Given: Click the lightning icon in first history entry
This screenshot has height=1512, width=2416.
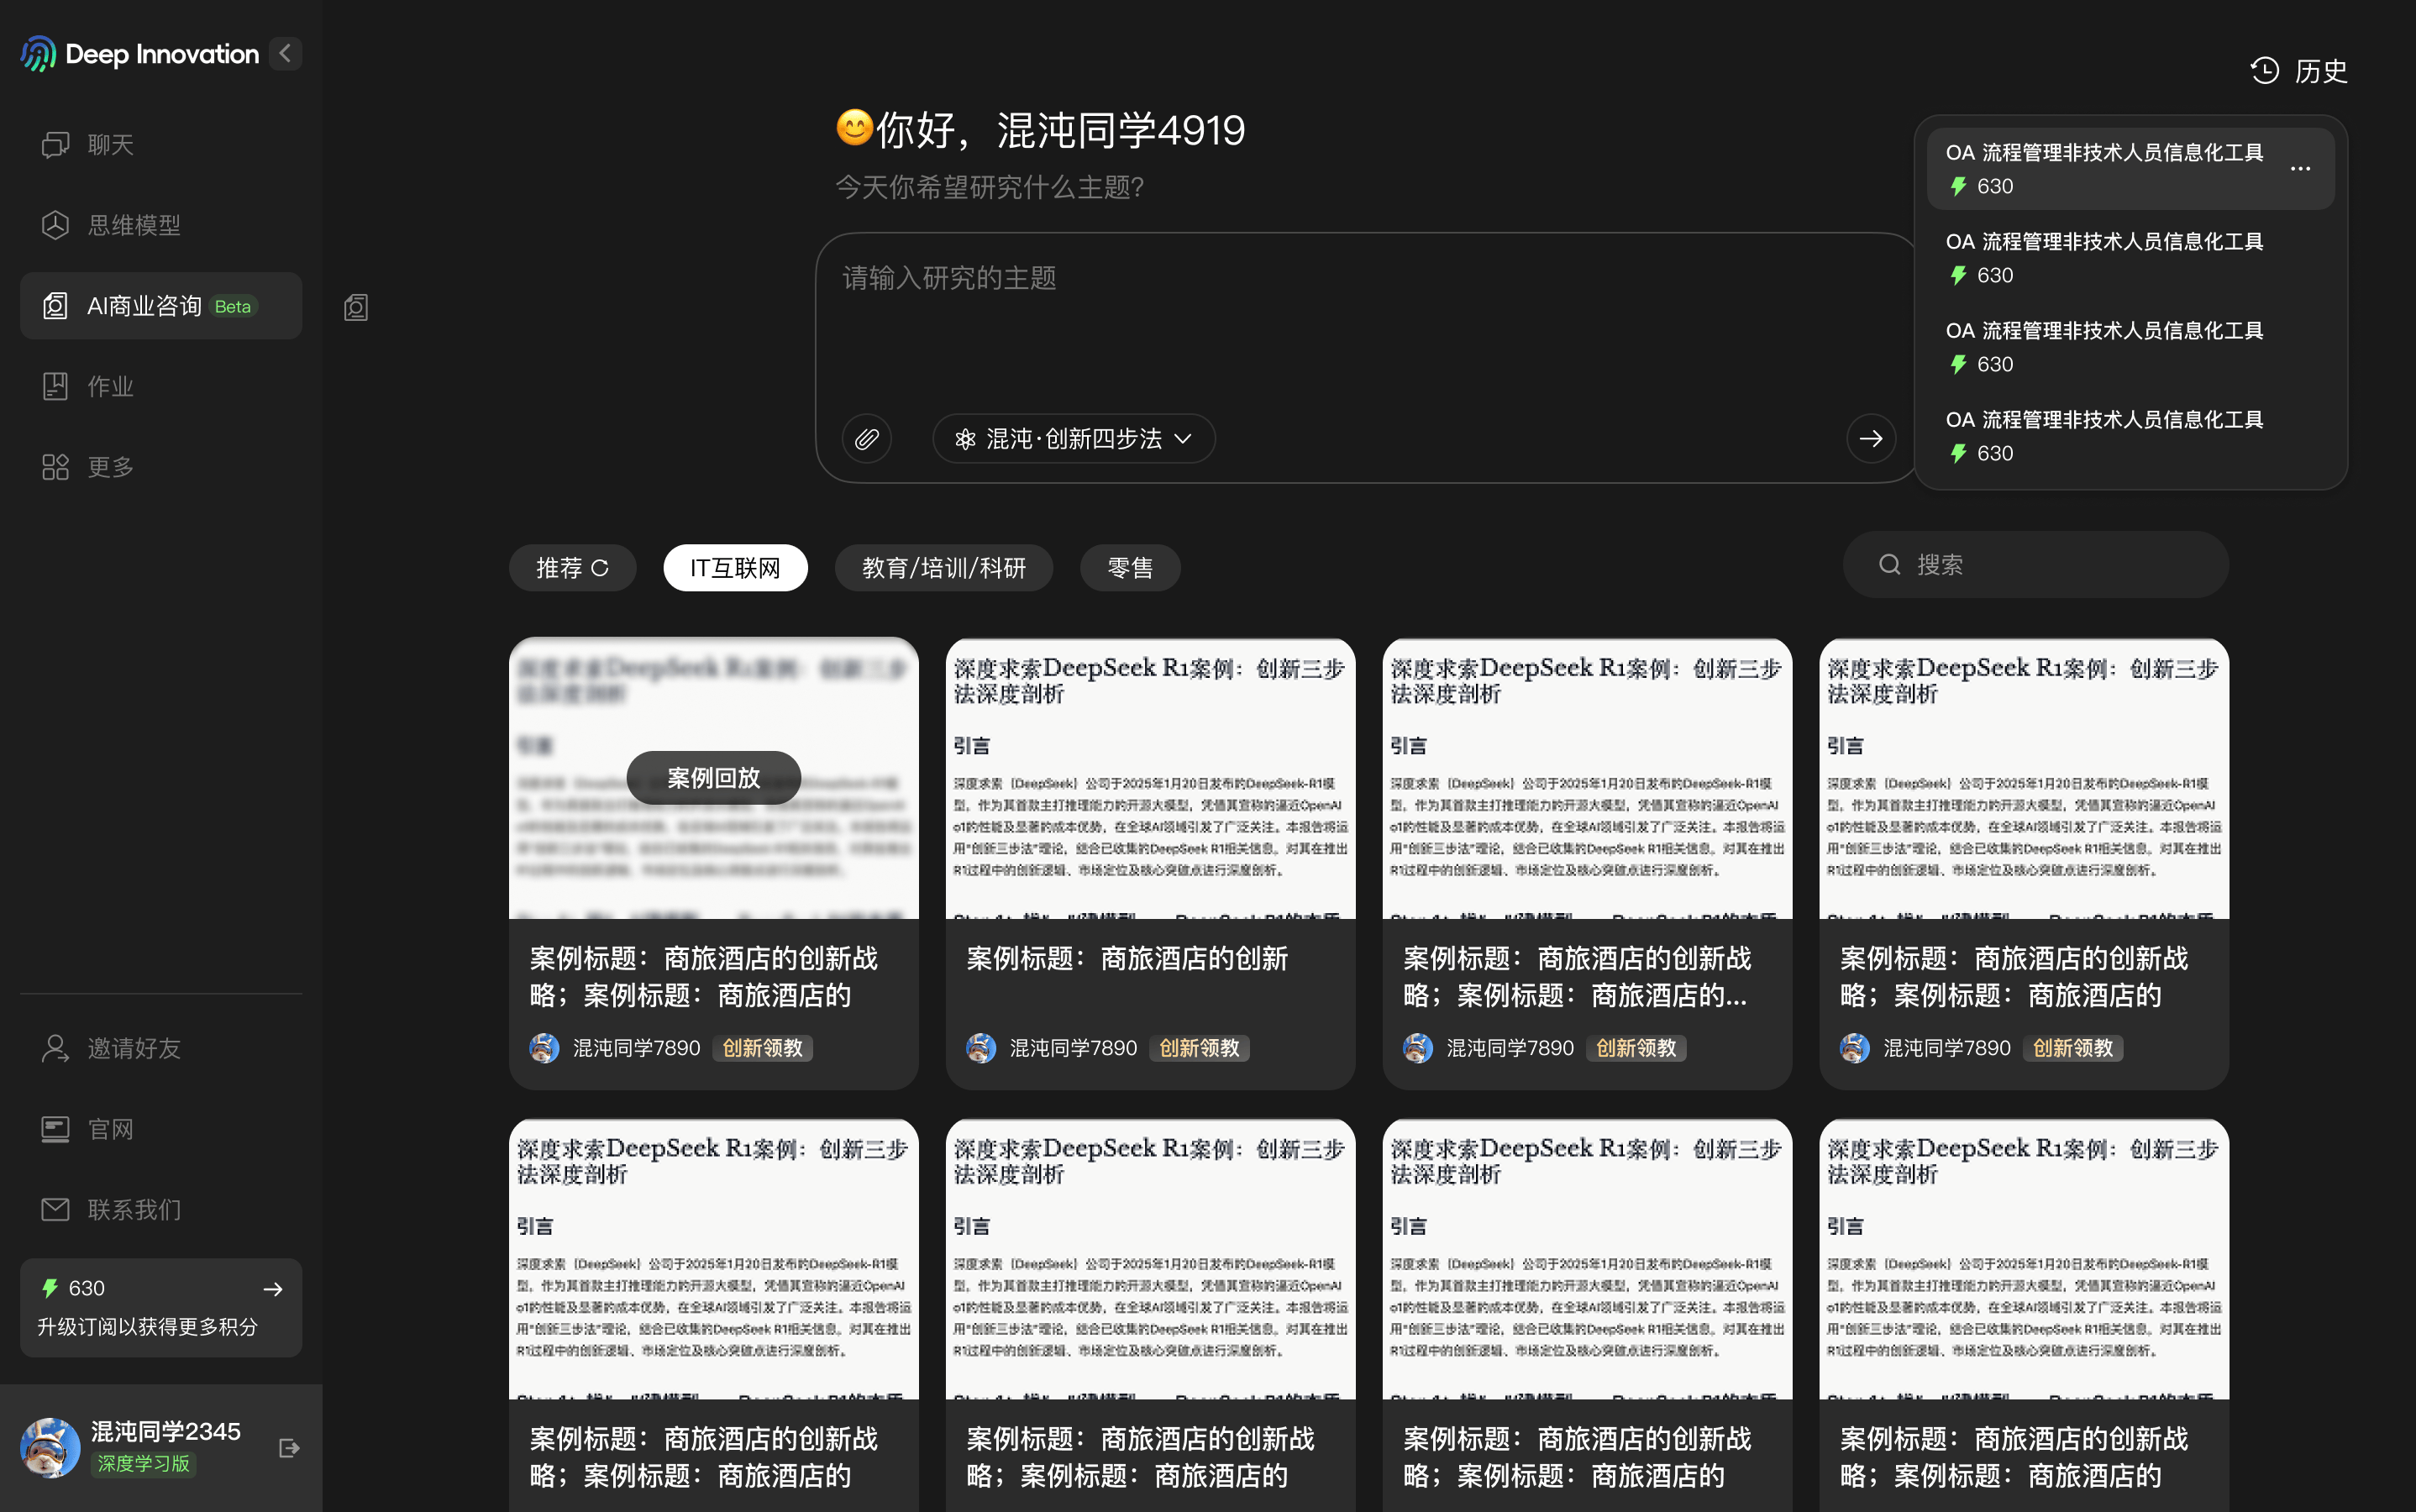Looking at the screenshot, I should (x=1959, y=187).
